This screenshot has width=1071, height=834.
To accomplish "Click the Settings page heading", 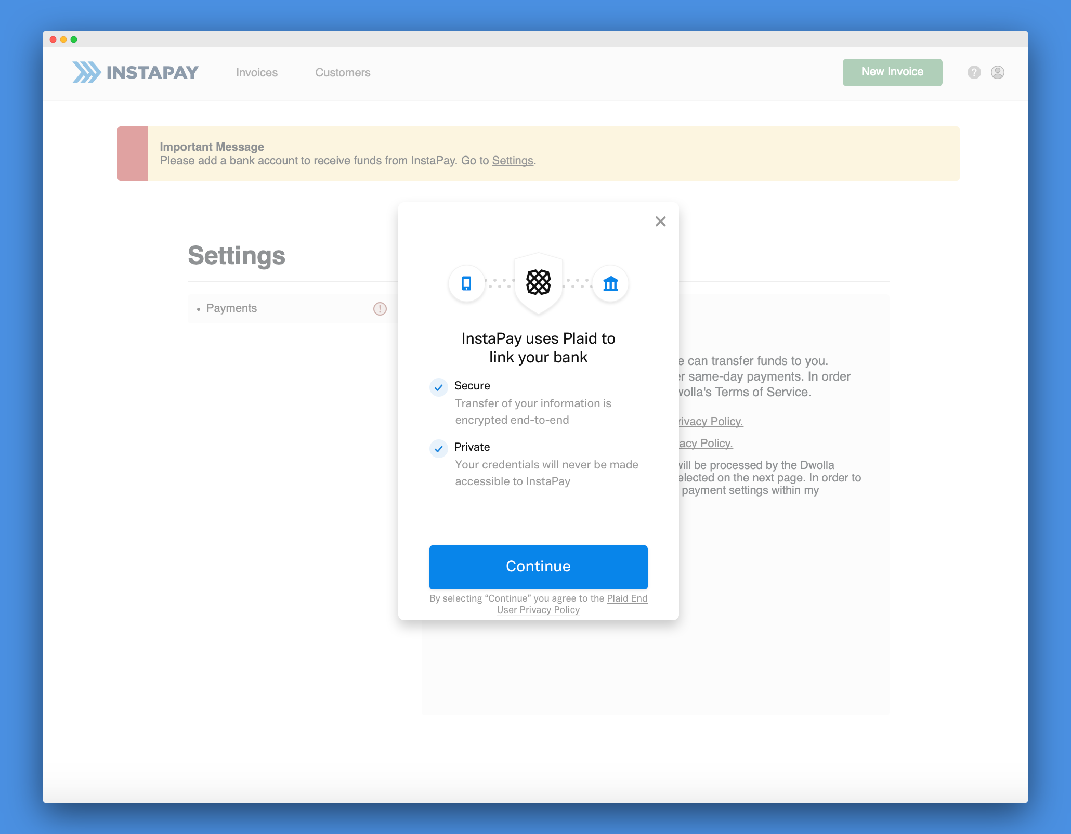I will click(237, 256).
